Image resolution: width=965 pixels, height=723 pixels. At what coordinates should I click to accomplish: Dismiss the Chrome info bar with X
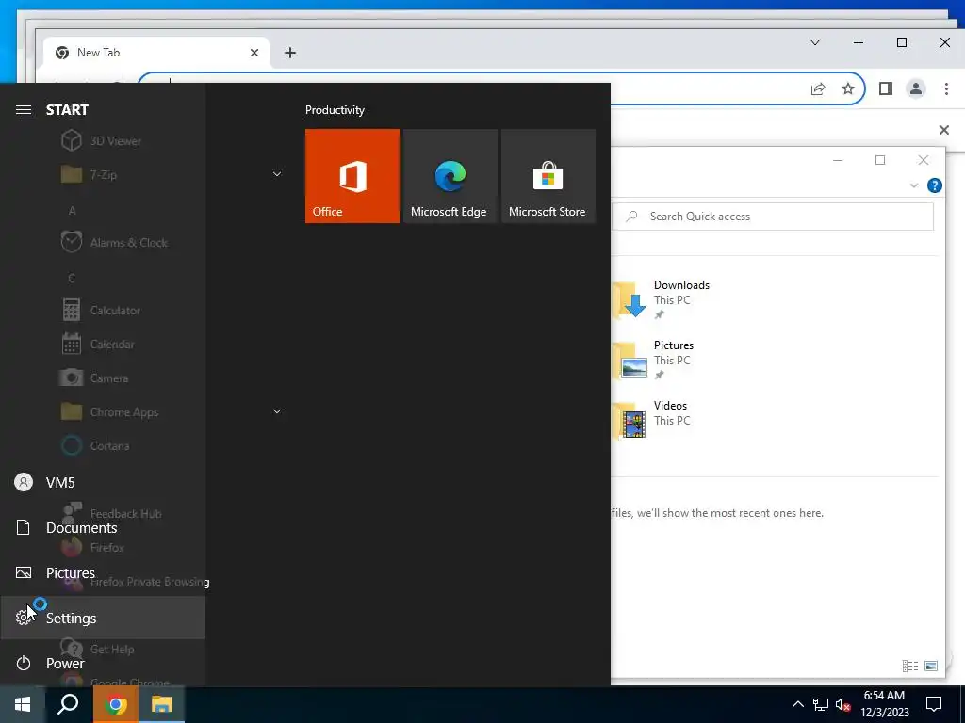coord(944,130)
